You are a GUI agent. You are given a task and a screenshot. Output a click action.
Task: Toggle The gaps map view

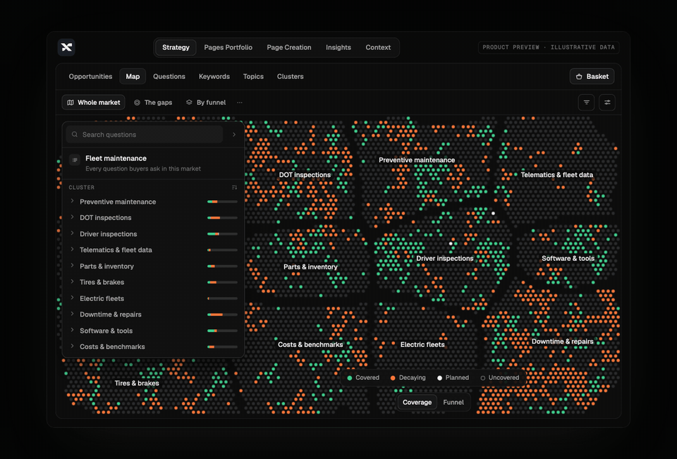tap(153, 102)
